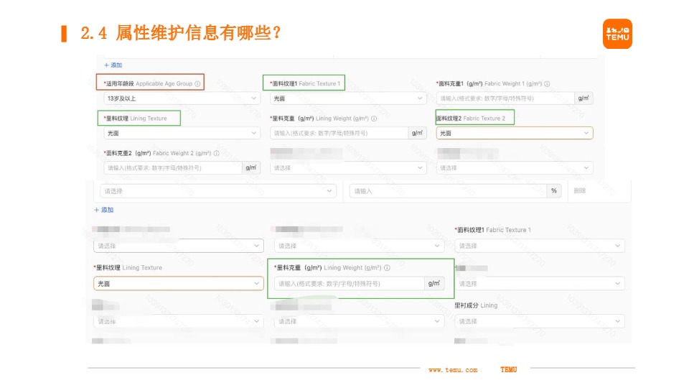This screenshot has height=388, width=689.
Task: Click info icon beside green-boxed Lining Weight label
Action: pyautogui.click(x=387, y=268)
